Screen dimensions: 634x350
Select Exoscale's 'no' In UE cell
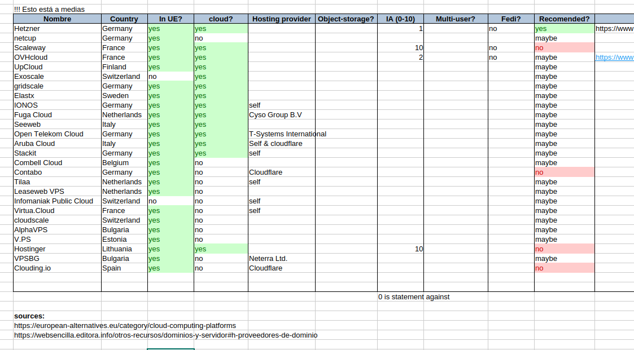(170, 77)
